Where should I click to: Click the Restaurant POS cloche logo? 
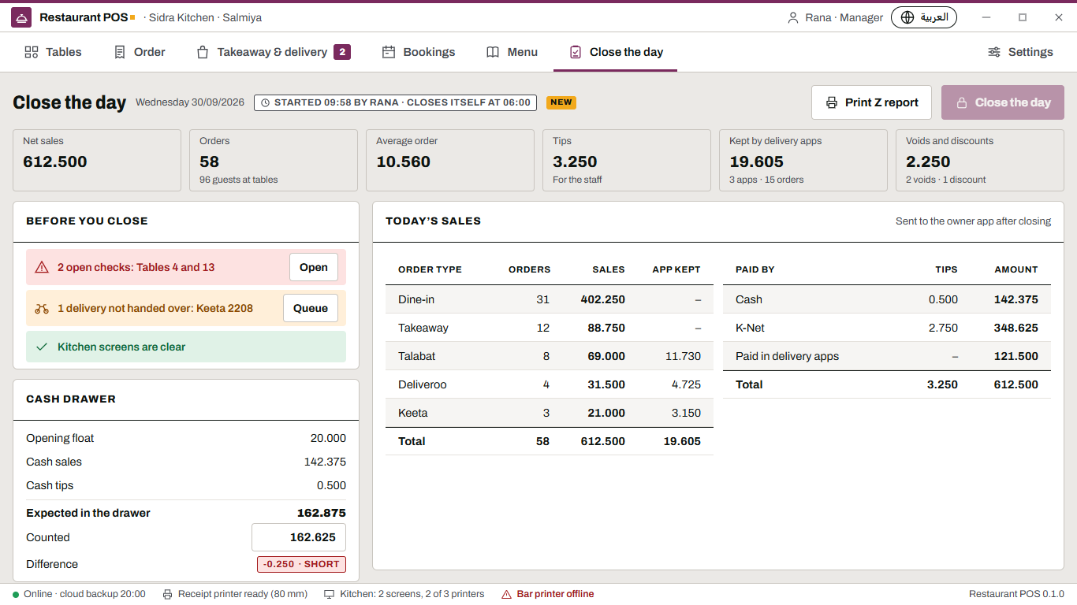pyautogui.click(x=21, y=17)
